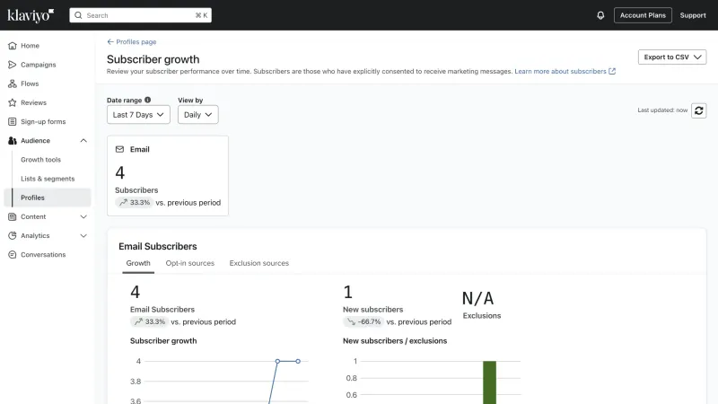
Task: Click the downward trend icon near -66.7%
Action: [x=351, y=322]
